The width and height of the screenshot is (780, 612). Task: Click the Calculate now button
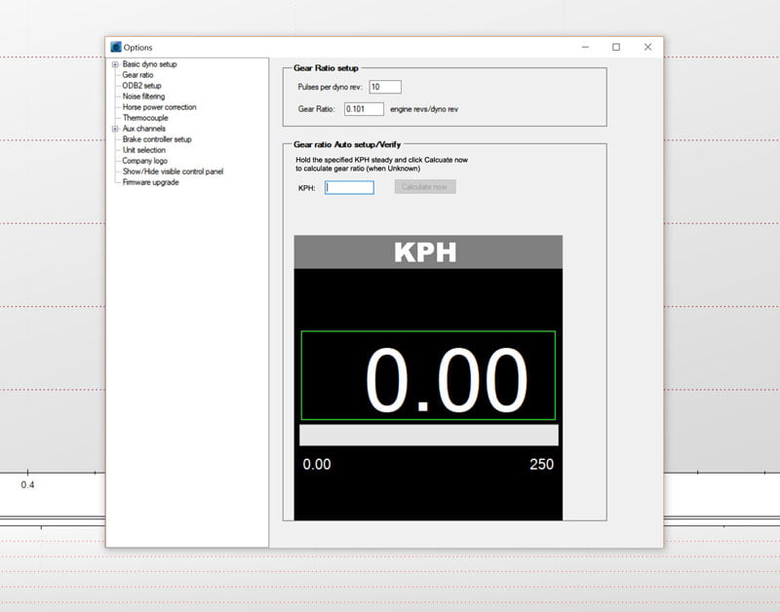click(x=425, y=187)
